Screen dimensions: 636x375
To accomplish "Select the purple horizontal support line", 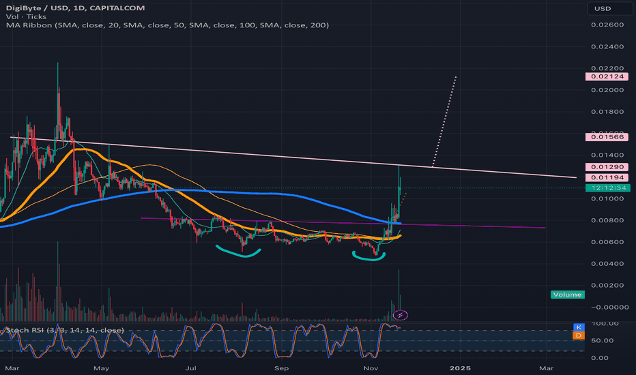I will (343, 223).
